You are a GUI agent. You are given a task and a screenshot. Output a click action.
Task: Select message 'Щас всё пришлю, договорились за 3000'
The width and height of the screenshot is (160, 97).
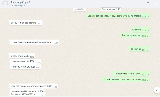[x=34, y=86]
